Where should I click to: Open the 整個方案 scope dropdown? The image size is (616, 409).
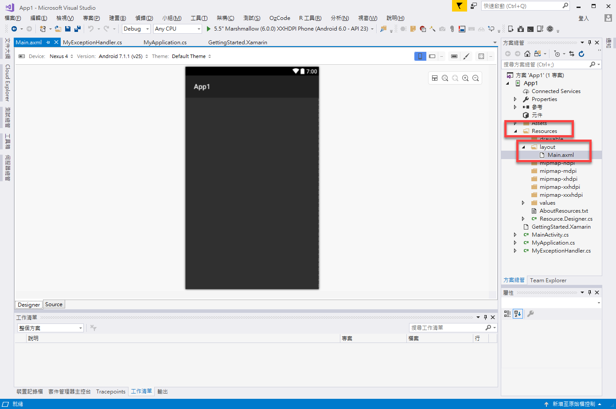coord(51,328)
